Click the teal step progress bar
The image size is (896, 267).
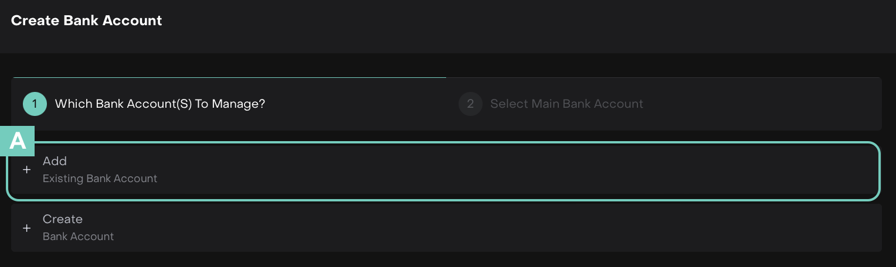click(229, 77)
